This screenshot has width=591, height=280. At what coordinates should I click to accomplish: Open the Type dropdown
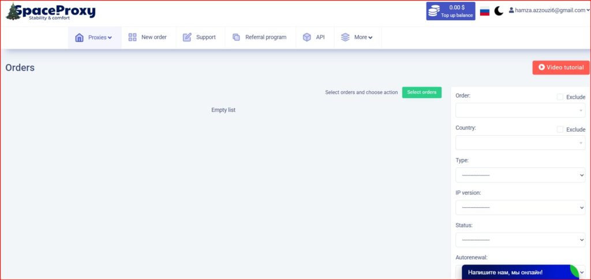point(520,175)
